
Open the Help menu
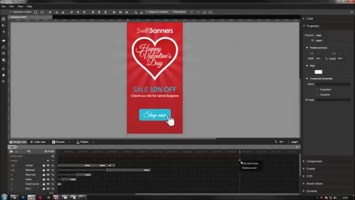pyautogui.click(x=29, y=6)
